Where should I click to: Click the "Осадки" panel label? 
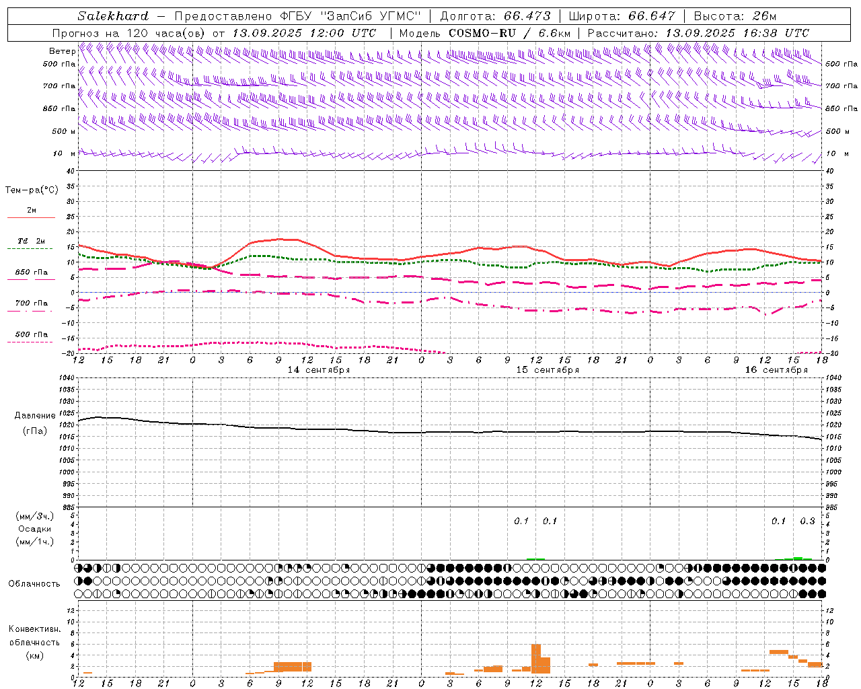point(35,529)
